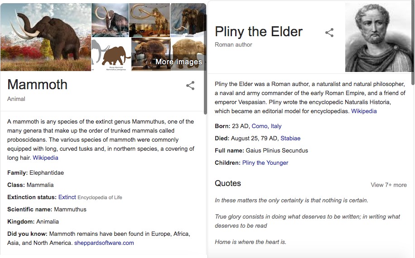Share the Pliny the Elder panel

(x=329, y=33)
